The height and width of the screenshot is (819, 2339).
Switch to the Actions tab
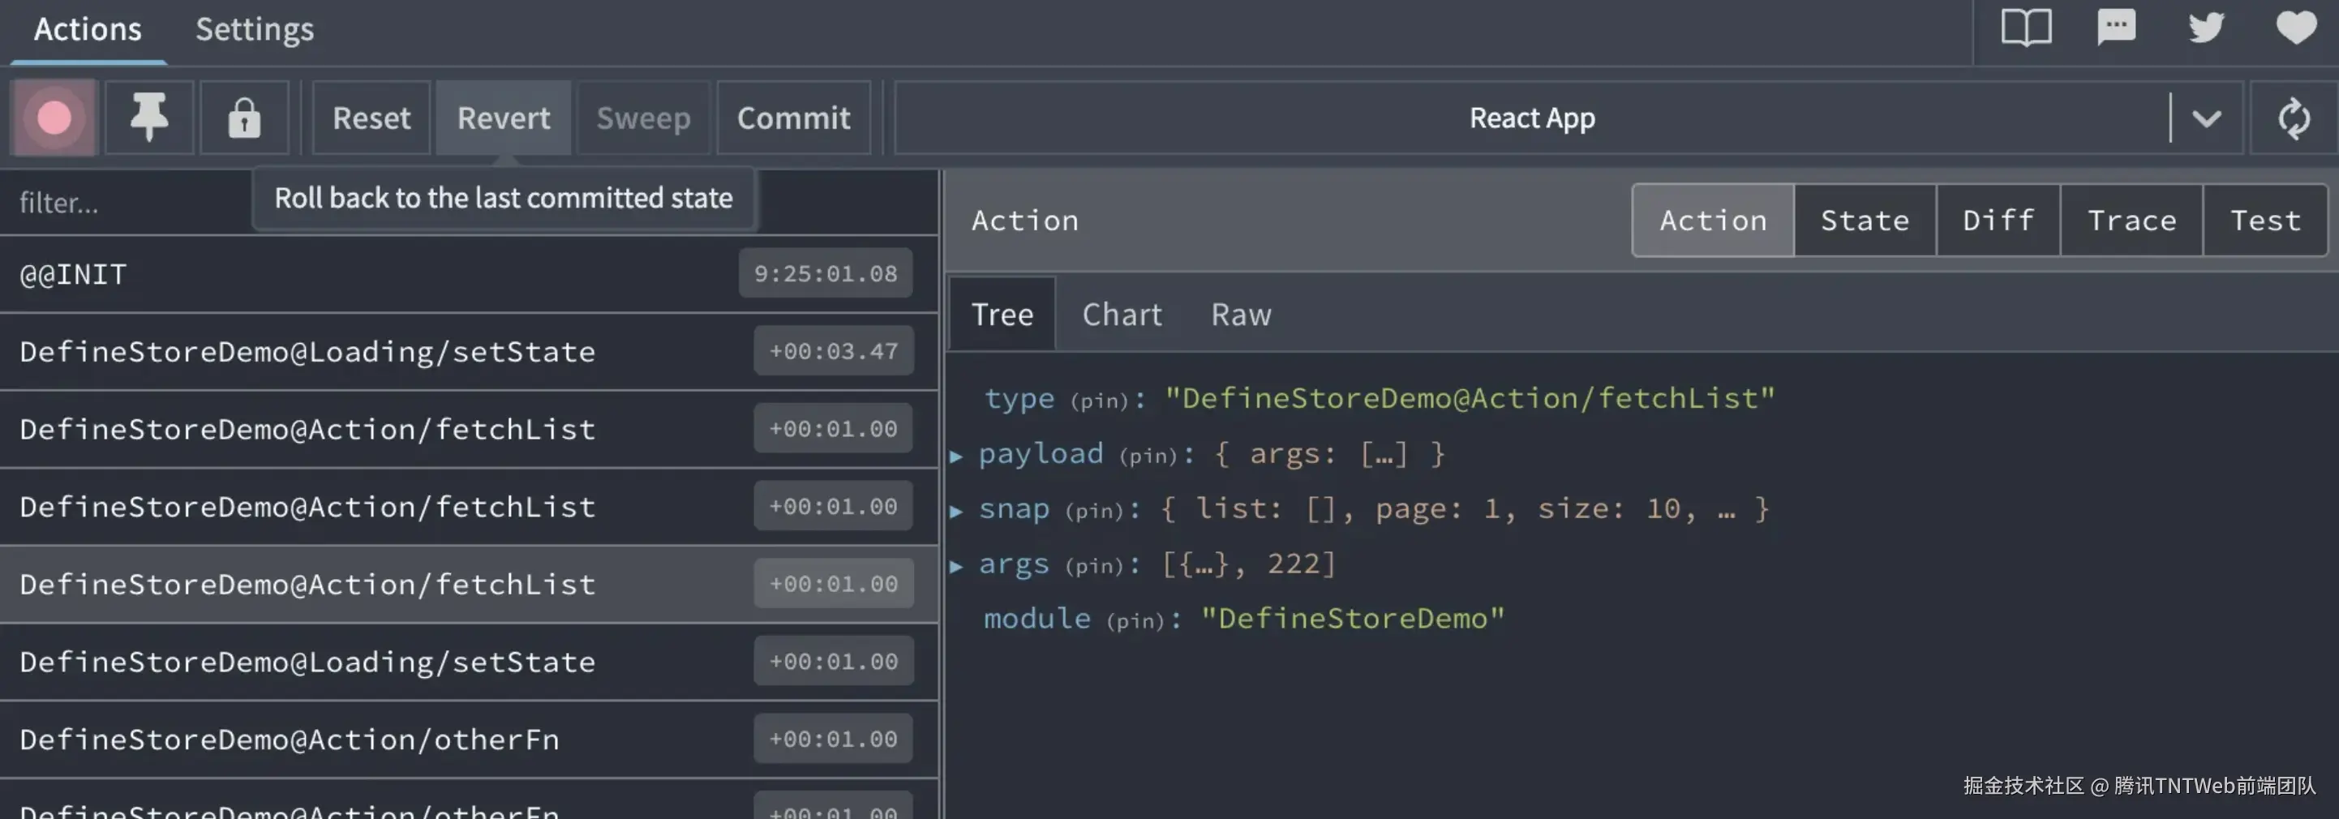point(87,29)
